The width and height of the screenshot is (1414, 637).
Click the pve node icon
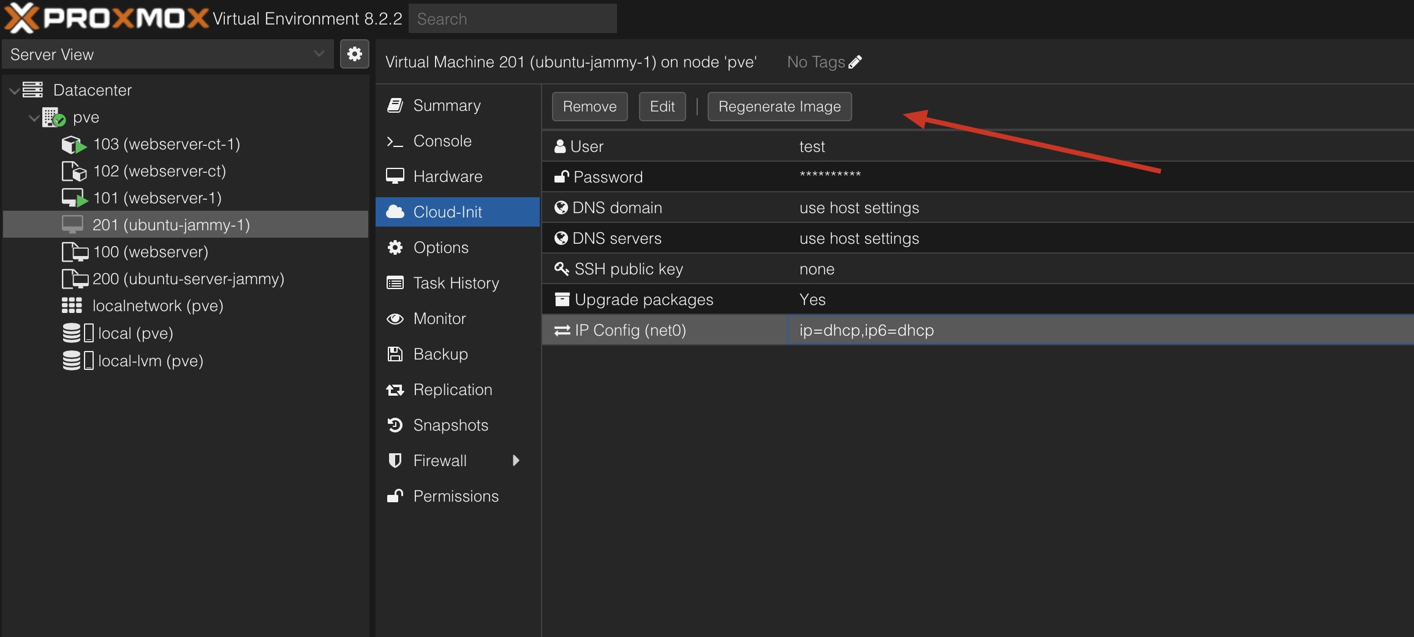click(54, 117)
